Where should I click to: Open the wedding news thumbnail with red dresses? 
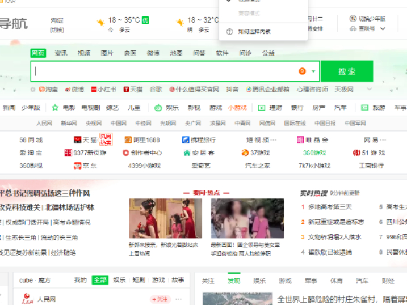(x=165, y=218)
